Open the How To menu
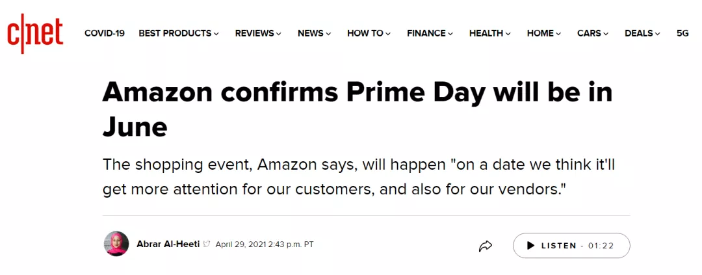The height and width of the screenshot is (275, 702). click(x=369, y=34)
